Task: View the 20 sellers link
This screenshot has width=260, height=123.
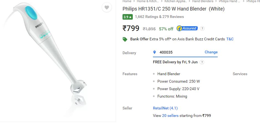Action: pos(170,116)
